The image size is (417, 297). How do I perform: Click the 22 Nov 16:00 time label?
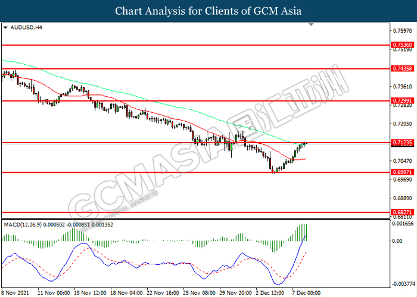(x=163, y=293)
